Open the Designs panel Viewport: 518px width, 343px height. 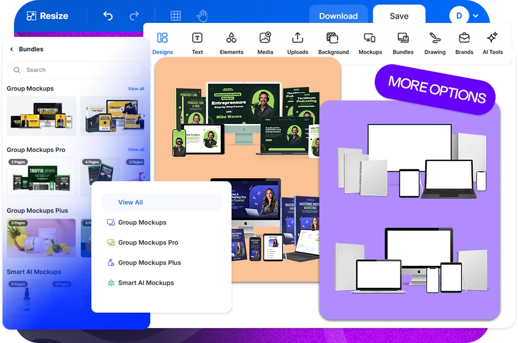pyautogui.click(x=163, y=43)
